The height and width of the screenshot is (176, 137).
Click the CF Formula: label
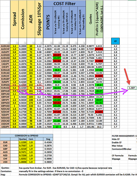pos(118,155)
